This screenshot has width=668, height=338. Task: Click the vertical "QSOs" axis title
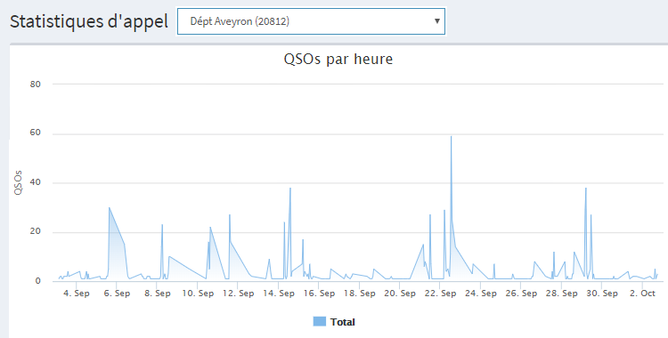(18, 183)
